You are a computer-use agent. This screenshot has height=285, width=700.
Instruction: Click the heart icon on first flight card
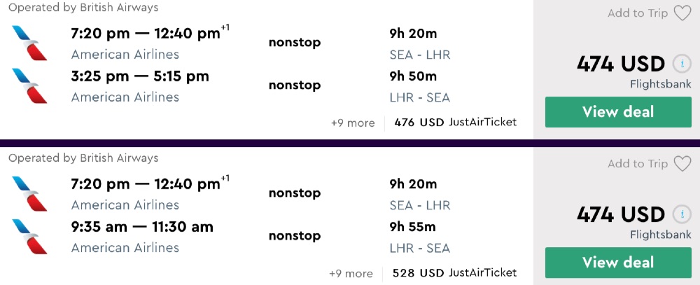(682, 13)
